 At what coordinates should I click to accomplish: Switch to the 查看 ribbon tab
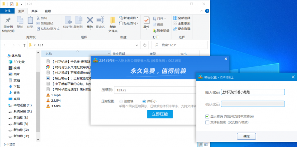click(x=48, y=11)
